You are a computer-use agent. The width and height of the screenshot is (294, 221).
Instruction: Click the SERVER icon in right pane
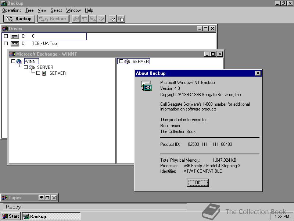tap(127, 61)
